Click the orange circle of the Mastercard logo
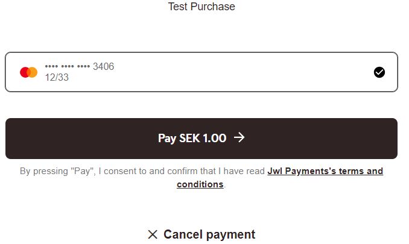This screenshot has width=409, height=244. (33, 72)
